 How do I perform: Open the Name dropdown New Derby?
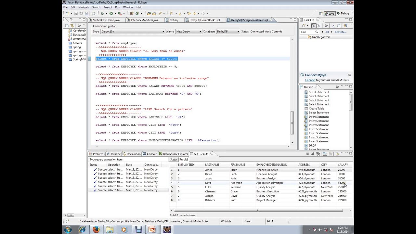(x=189, y=32)
